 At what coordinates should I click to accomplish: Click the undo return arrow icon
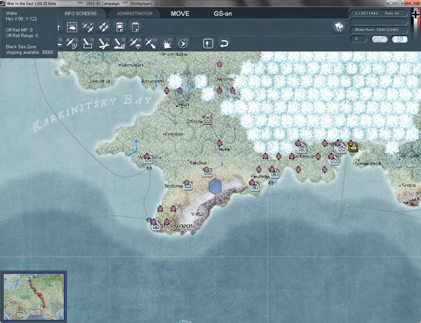click(x=224, y=44)
